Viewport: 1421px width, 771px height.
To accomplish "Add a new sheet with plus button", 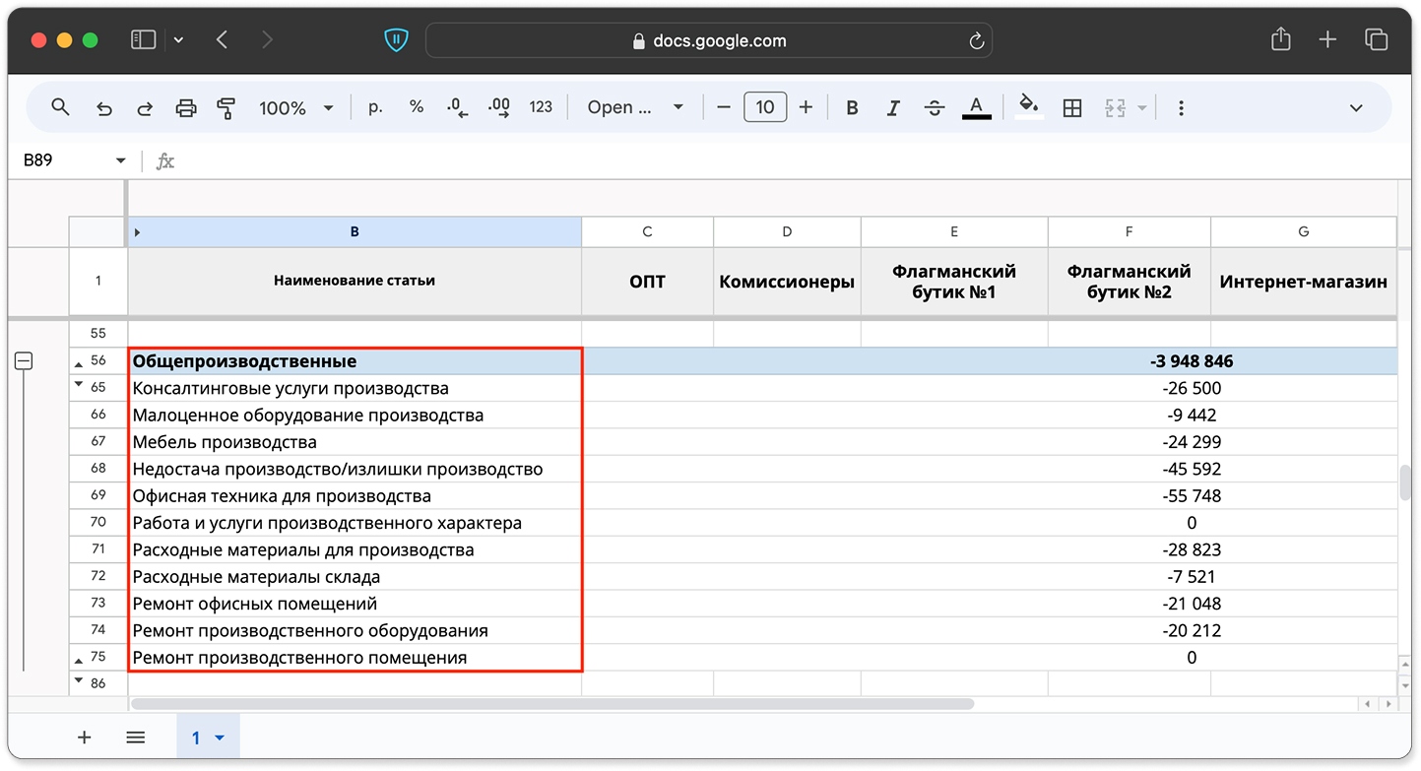I will [85, 738].
